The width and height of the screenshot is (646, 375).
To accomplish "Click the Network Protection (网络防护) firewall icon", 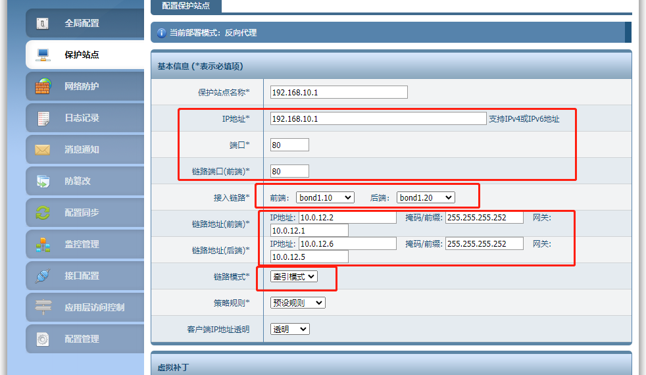I will (43, 86).
